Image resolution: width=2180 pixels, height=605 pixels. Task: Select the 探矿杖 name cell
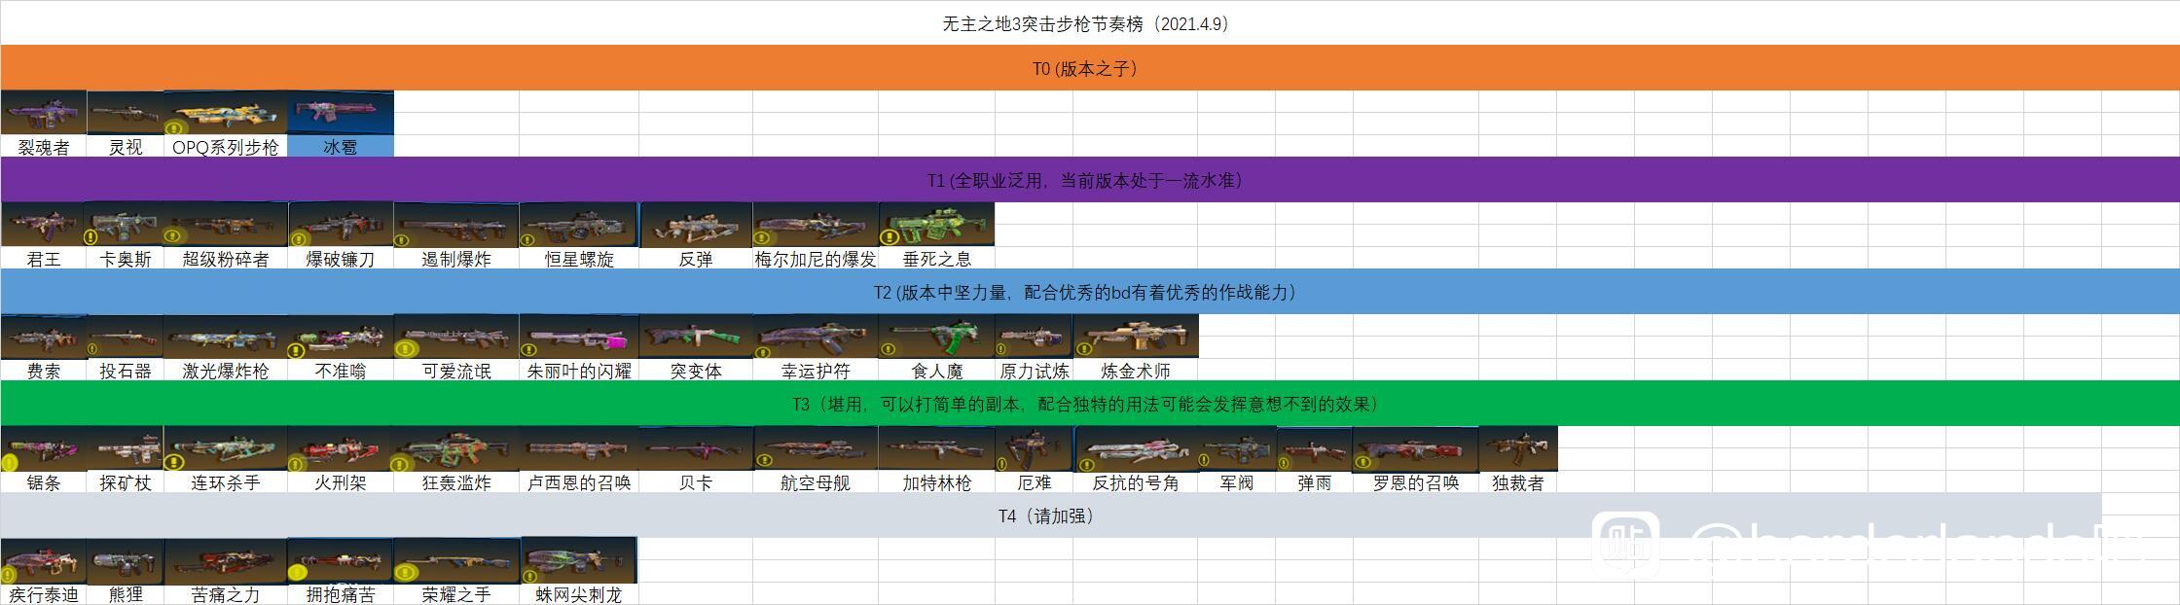(126, 482)
